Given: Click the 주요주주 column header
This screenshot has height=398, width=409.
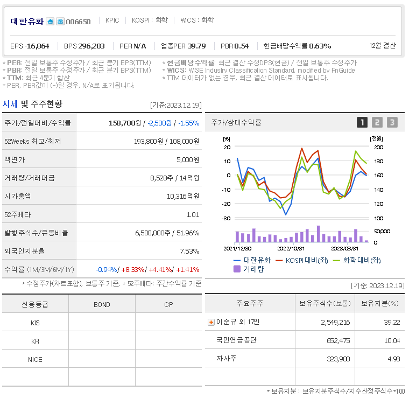Looking at the screenshot, I should tap(250, 303).
